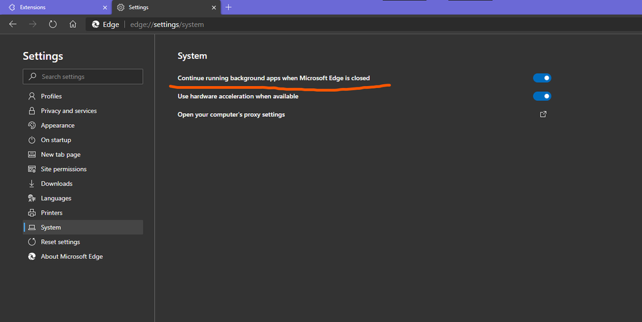
Task: Disable Use hardware acceleration when available
Action: tap(542, 96)
